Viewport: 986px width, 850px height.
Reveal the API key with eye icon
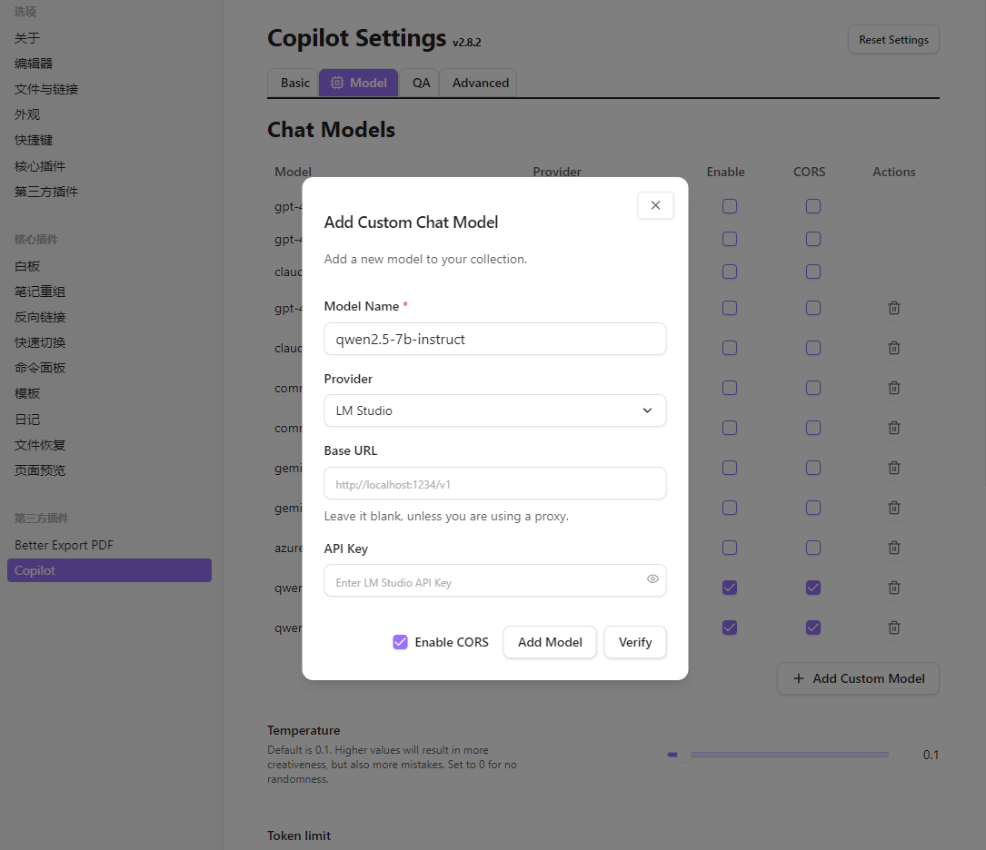(652, 579)
